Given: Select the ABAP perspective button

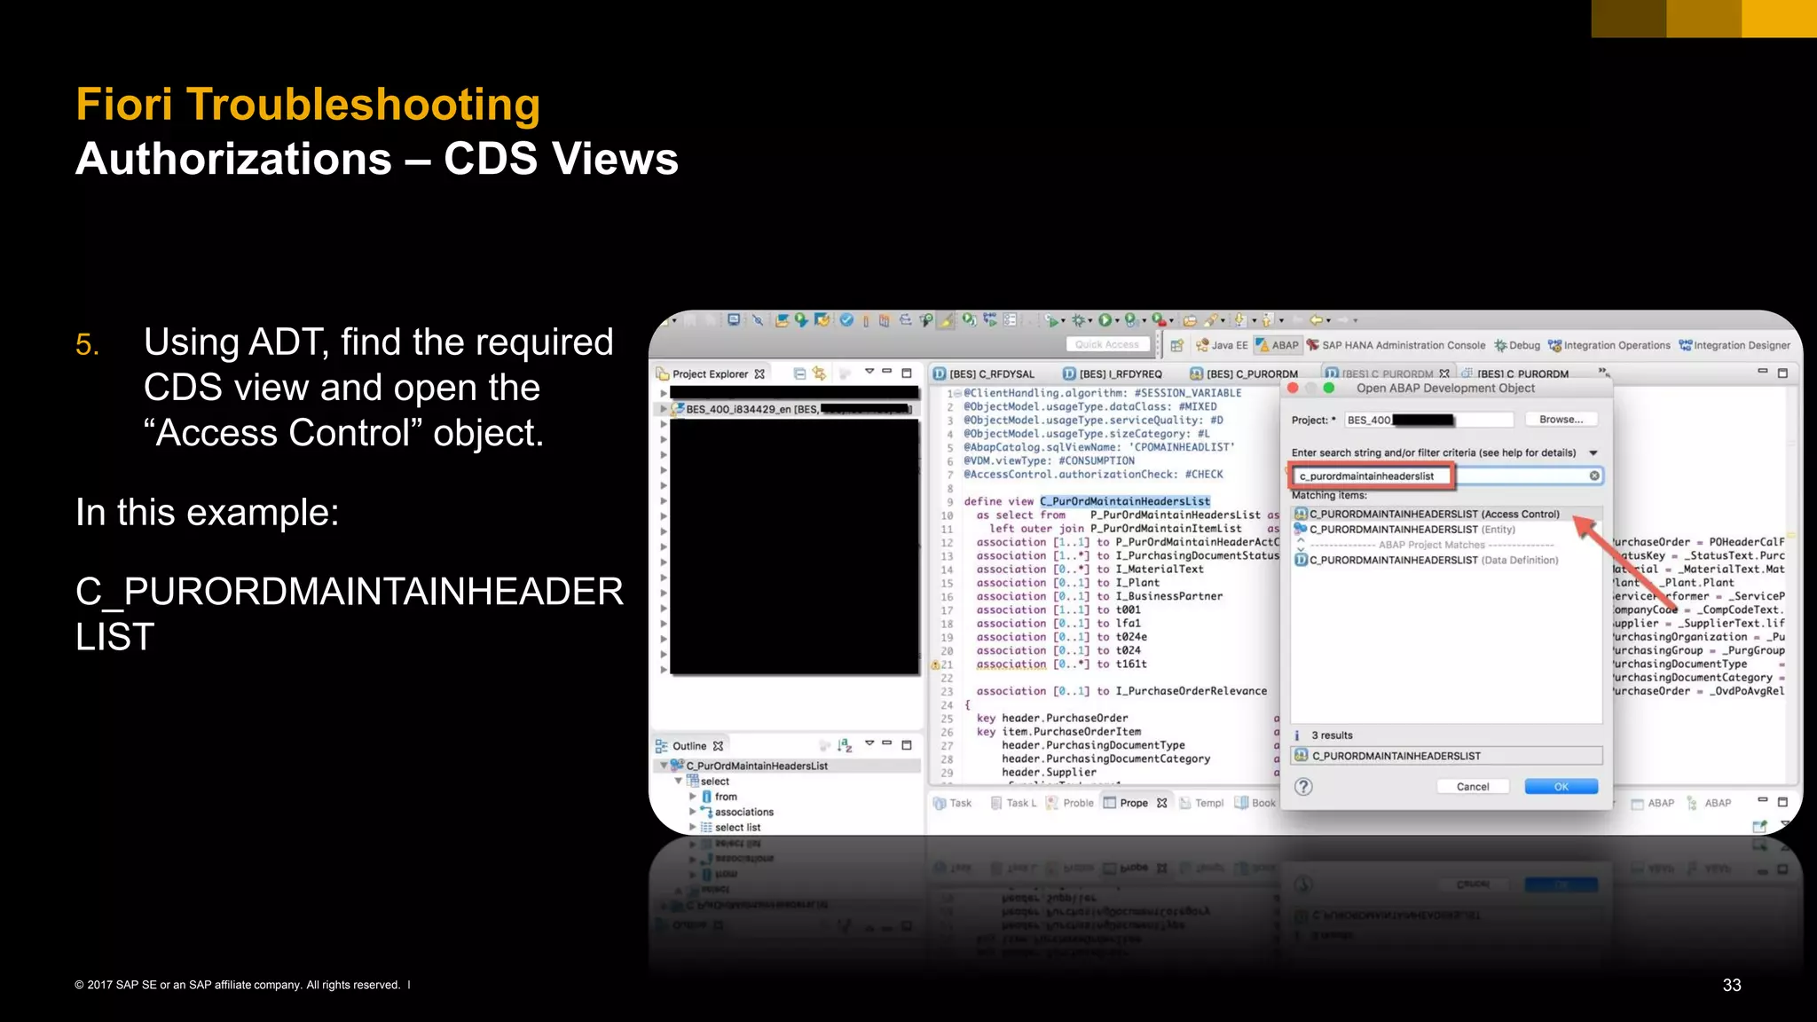Looking at the screenshot, I should click(1278, 345).
